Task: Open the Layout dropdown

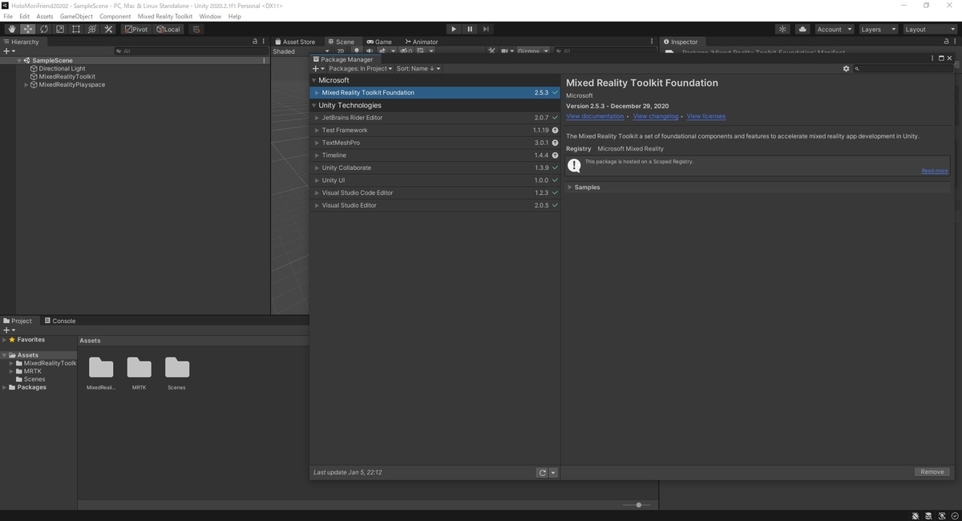Action: point(929,29)
